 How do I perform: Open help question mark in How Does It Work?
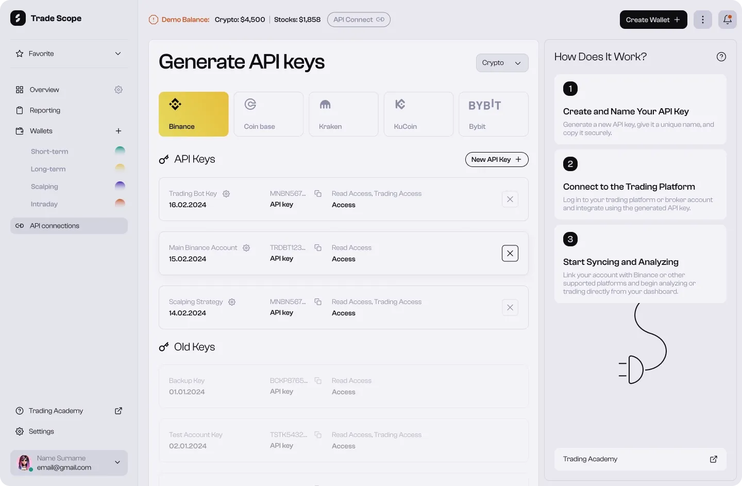tap(721, 57)
